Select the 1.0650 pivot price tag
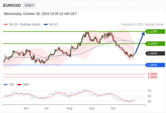Viewport: 166px width, 113px height. point(155,65)
